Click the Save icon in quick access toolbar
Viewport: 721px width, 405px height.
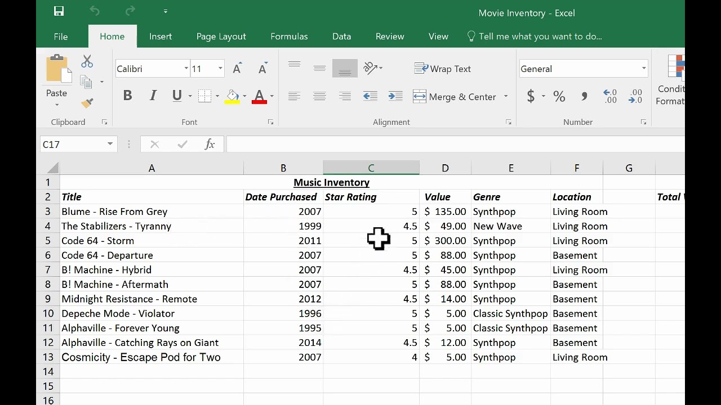[59, 11]
